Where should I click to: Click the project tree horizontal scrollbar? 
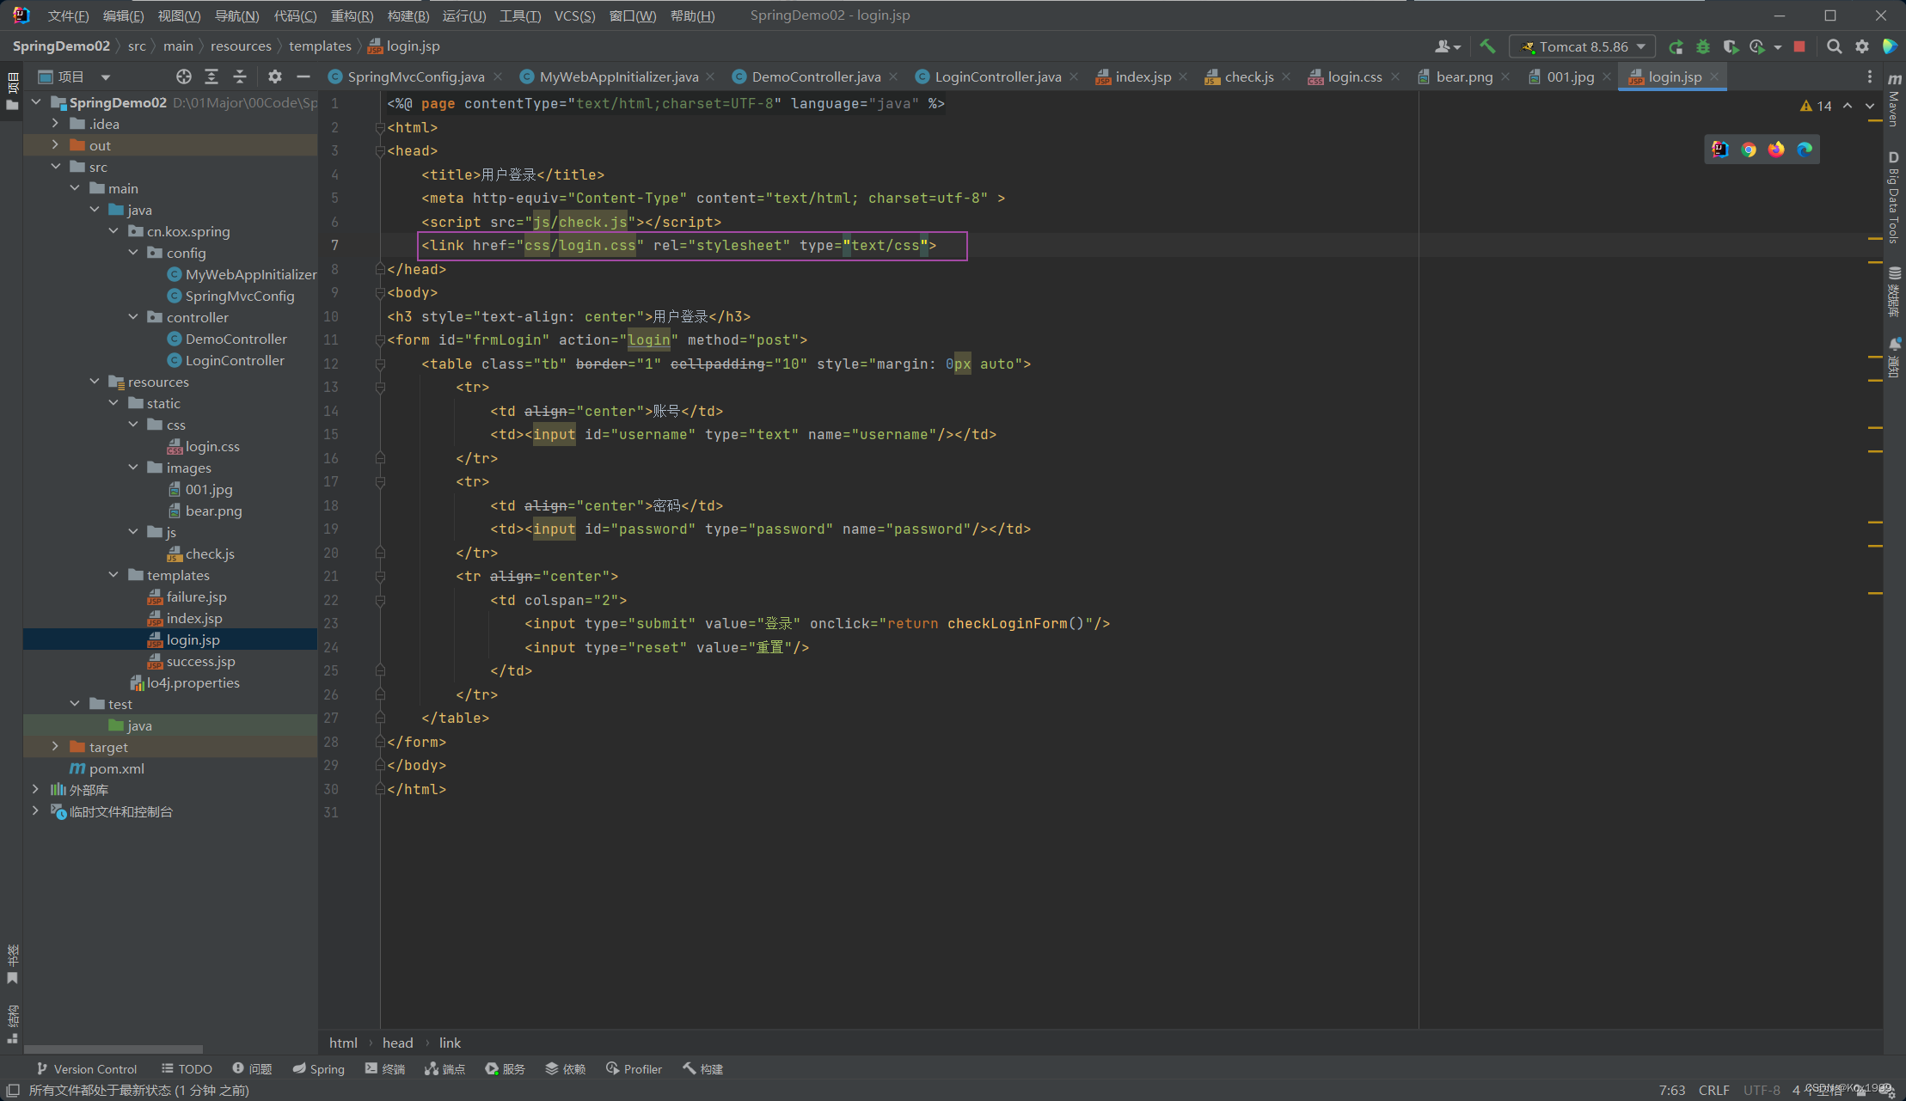(x=113, y=1049)
